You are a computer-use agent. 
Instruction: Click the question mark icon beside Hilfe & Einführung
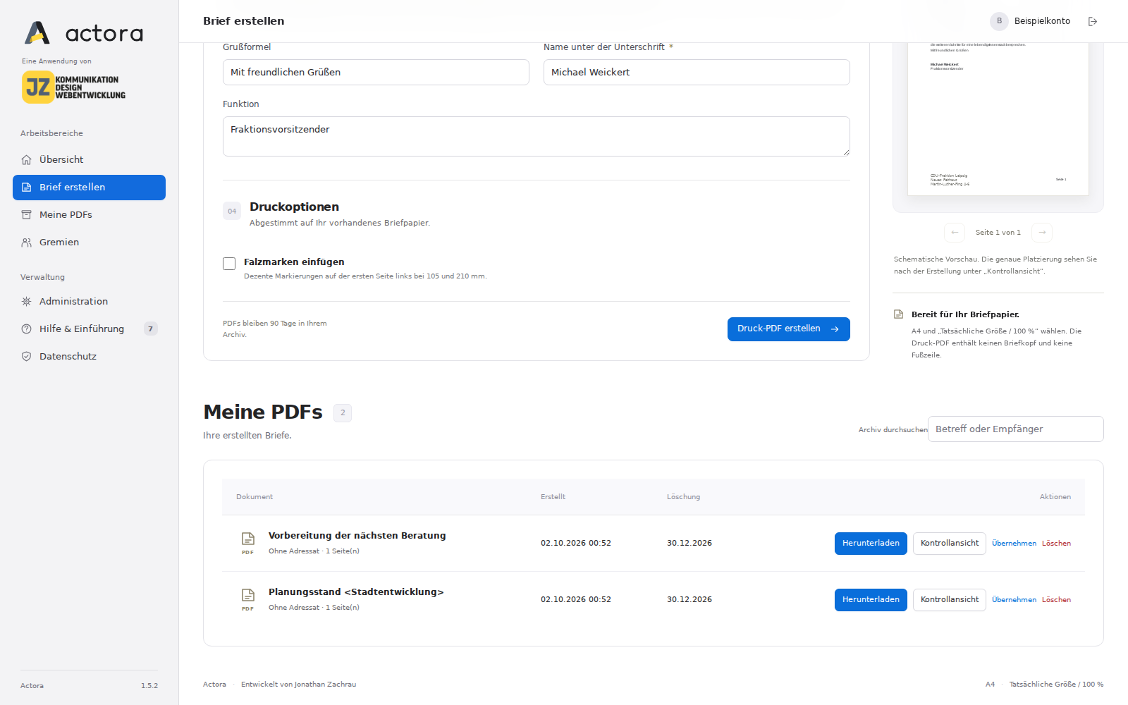pos(27,329)
